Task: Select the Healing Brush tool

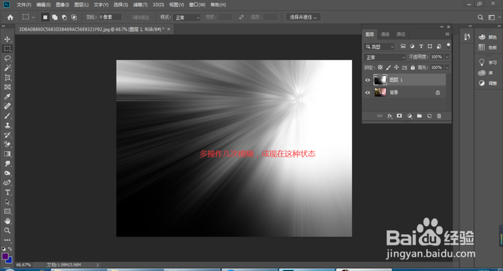Action: pyautogui.click(x=8, y=106)
